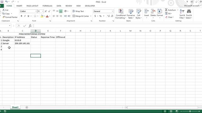This screenshot has height=113, width=202.
Task: Click the Orientation text angle icon
Action: tap(66, 11)
